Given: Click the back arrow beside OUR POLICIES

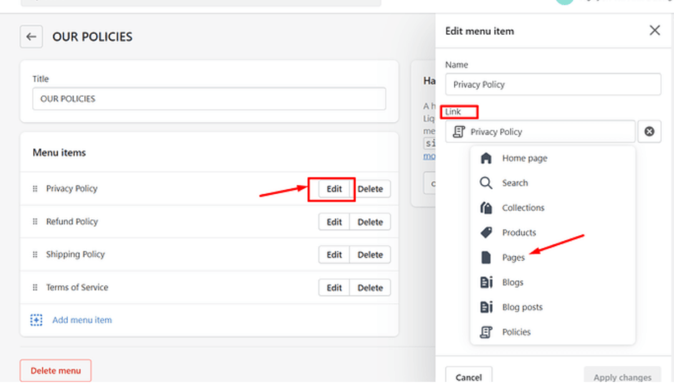Looking at the screenshot, I should 31,37.
